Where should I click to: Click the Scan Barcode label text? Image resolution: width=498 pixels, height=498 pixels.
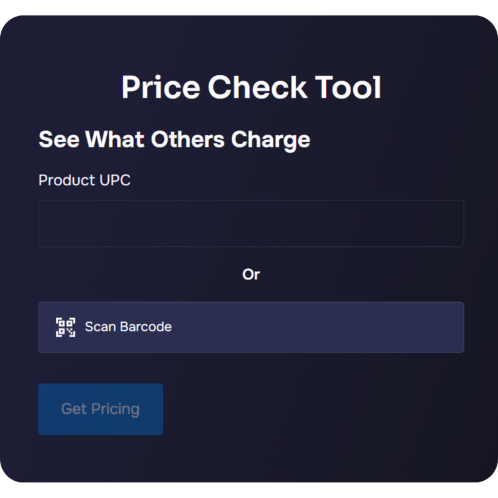128,327
